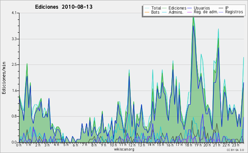The image size is (248, 153).
Task: Click the "19 h" x-axis label
Action: coord(198,145)
